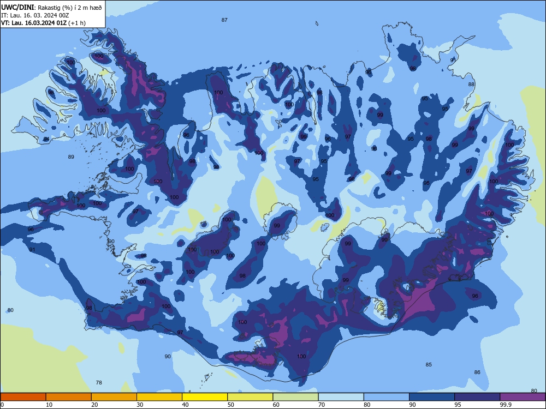Select the orange 10–20 color scale segment
This screenshot has width=546, height=409.
coord(69,397)
